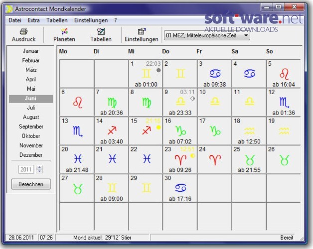313x249 pixels.
Task: Click the Scorpio symbol on June 12
Action: tap(284, 102)
